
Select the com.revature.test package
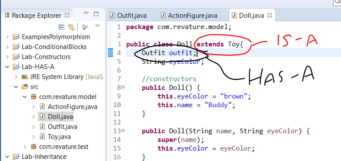64,147
